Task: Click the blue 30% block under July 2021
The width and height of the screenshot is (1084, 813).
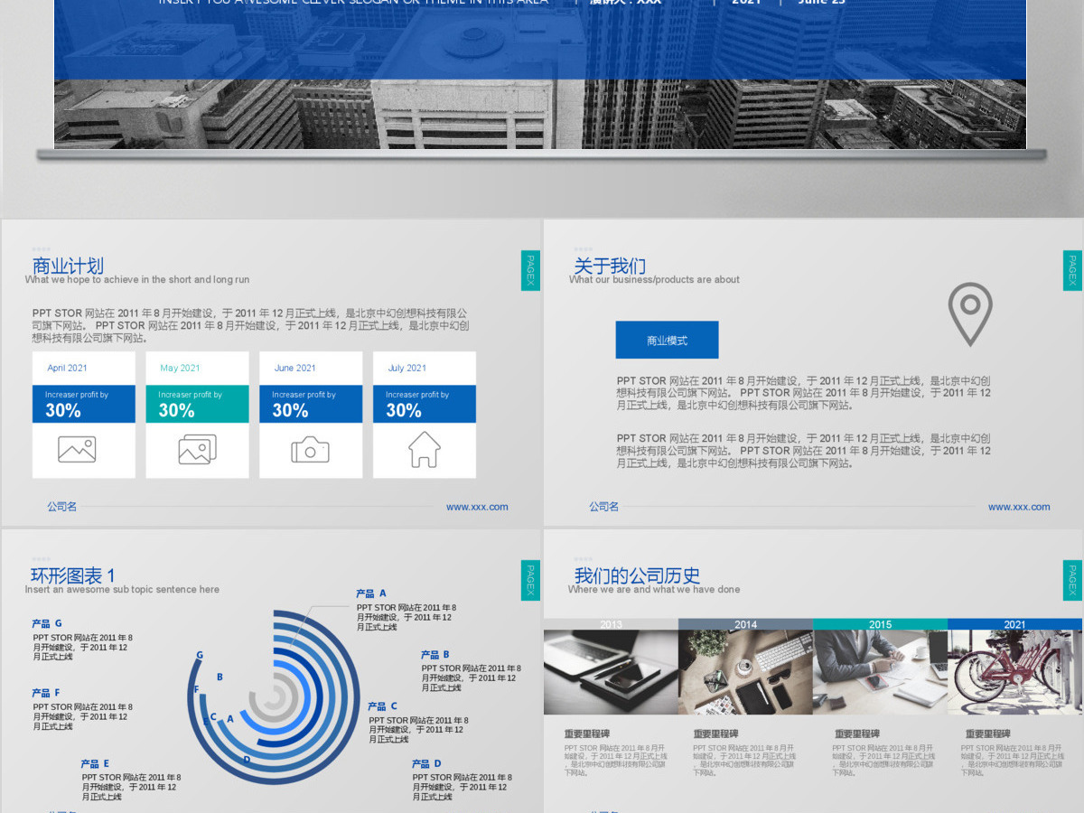Action: pos(425,404)
